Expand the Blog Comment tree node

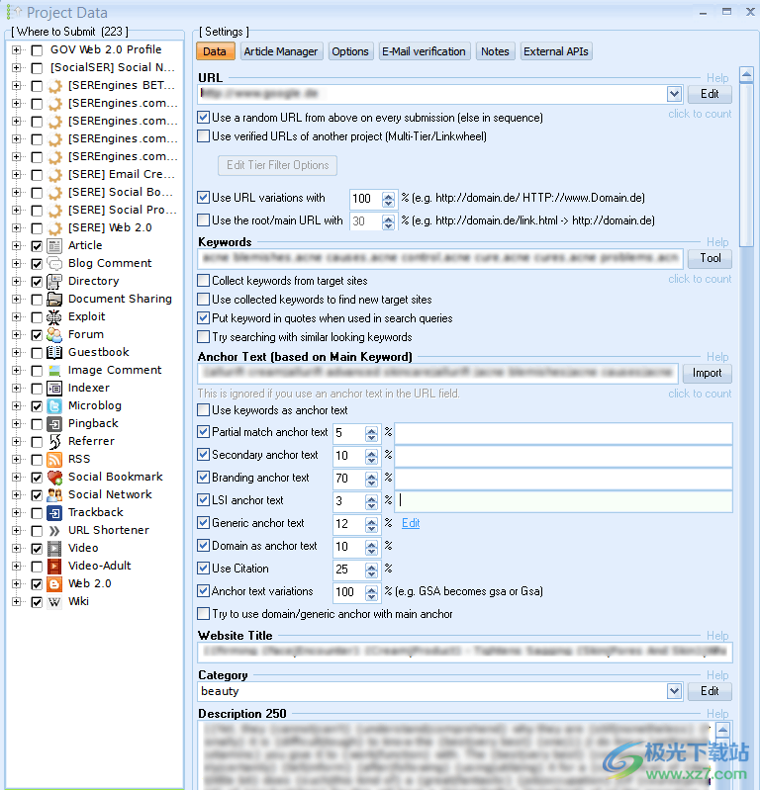point(17,264)
